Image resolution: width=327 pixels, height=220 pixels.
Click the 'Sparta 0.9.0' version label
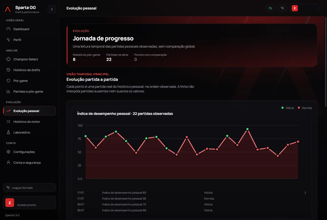pos(12,215)
